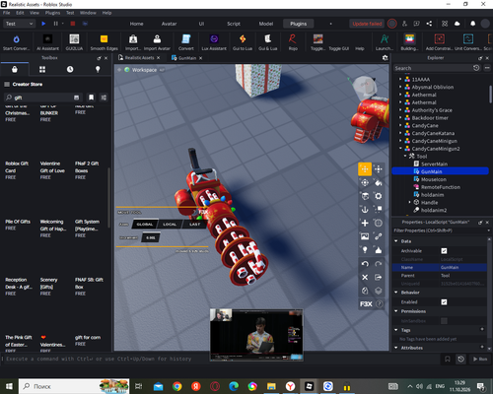The height and width of the screenshot is (394, 493).
Task: Collapse the CandyCaneMinigun2 tree item
Action: coord(400,149)
